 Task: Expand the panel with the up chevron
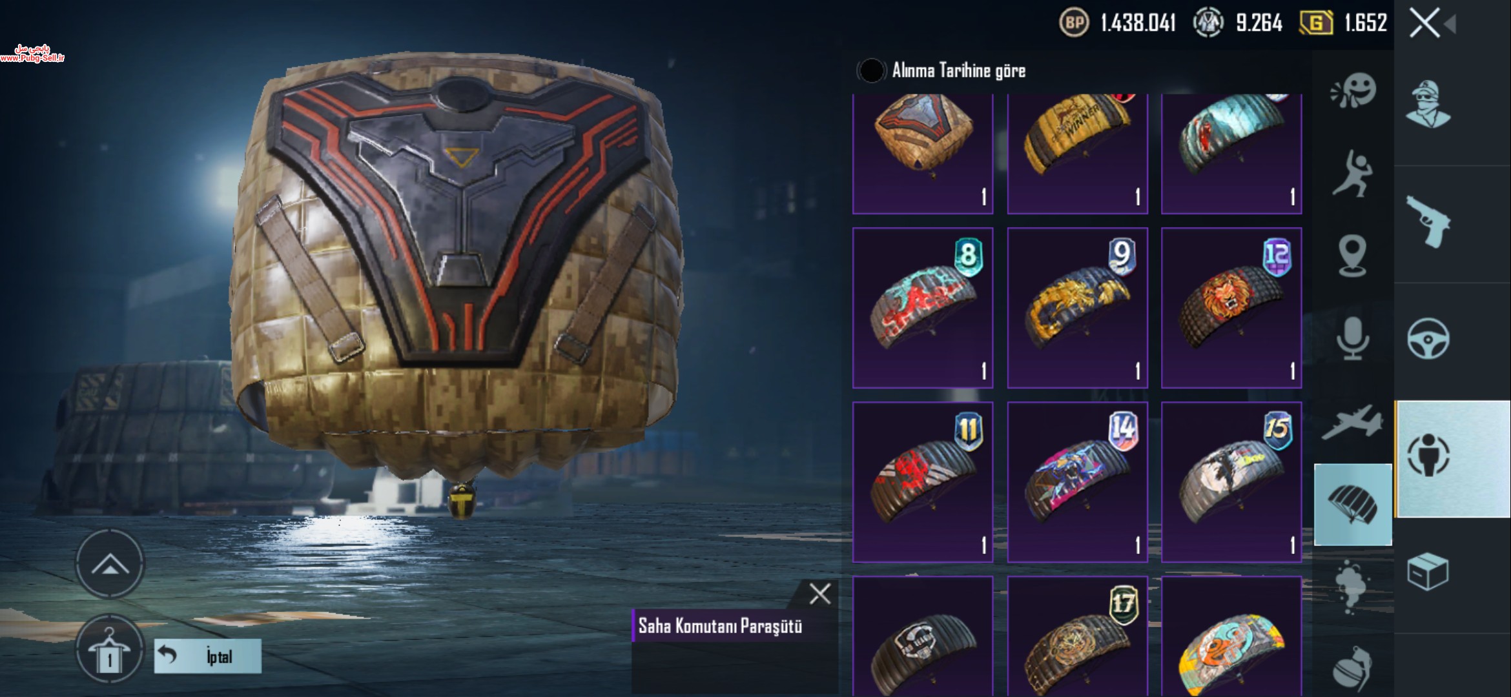(x=109, y=564)
